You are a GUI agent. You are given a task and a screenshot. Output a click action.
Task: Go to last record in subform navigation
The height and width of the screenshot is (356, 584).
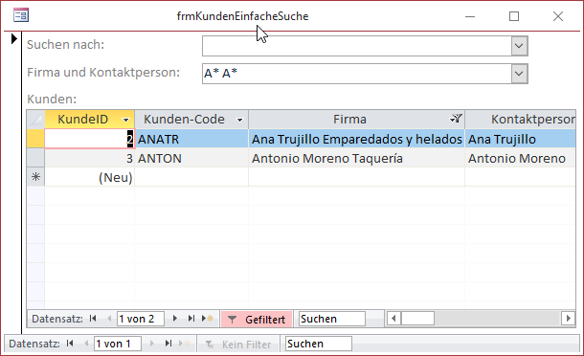[x=191, y=319]
